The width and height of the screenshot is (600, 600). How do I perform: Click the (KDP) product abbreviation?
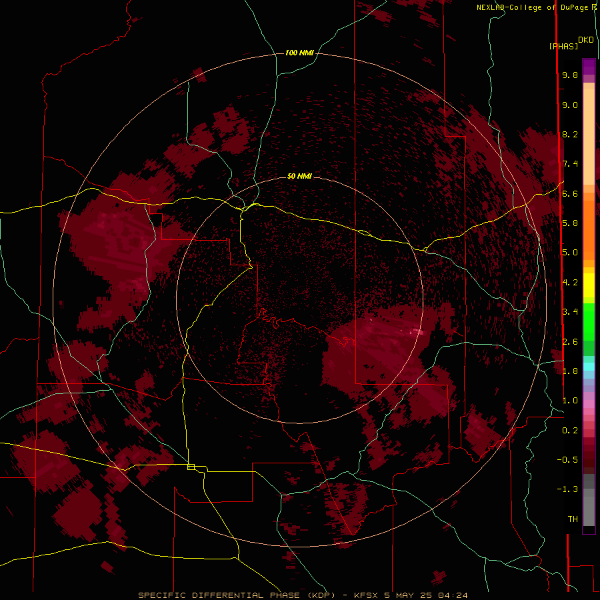click(321, 595)
